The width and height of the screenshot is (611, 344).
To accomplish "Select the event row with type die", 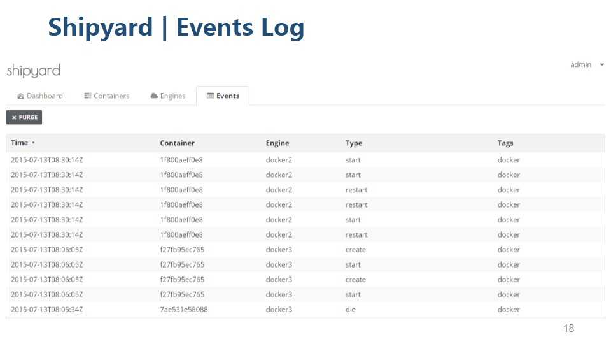I will click(x=350, y=310).
